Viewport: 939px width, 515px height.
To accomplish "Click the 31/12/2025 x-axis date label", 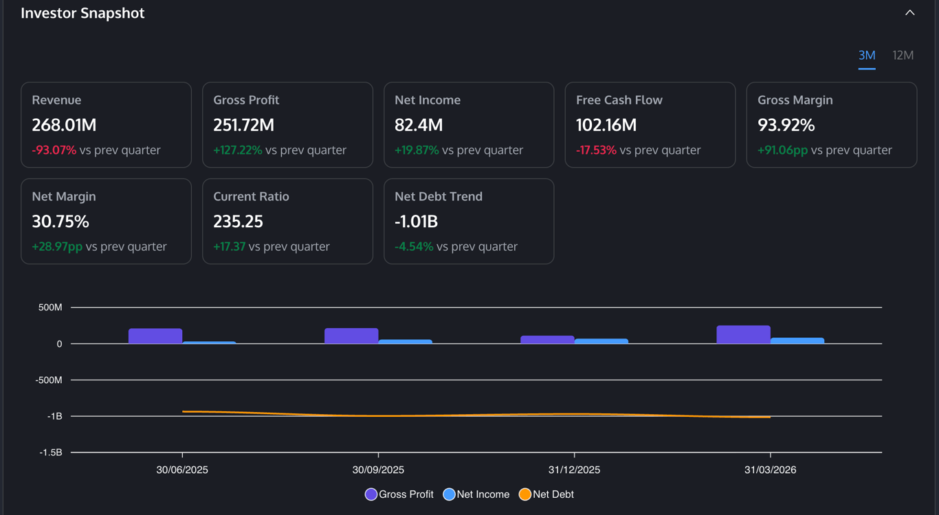I will coord(574,470).
